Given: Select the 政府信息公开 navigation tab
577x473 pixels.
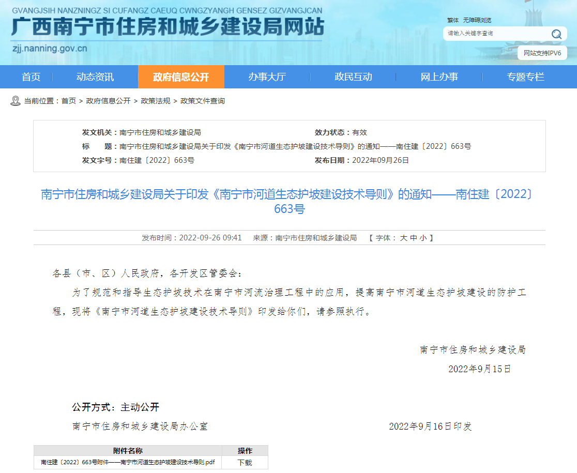Looking at the screenshot, I should coord(181,77).
